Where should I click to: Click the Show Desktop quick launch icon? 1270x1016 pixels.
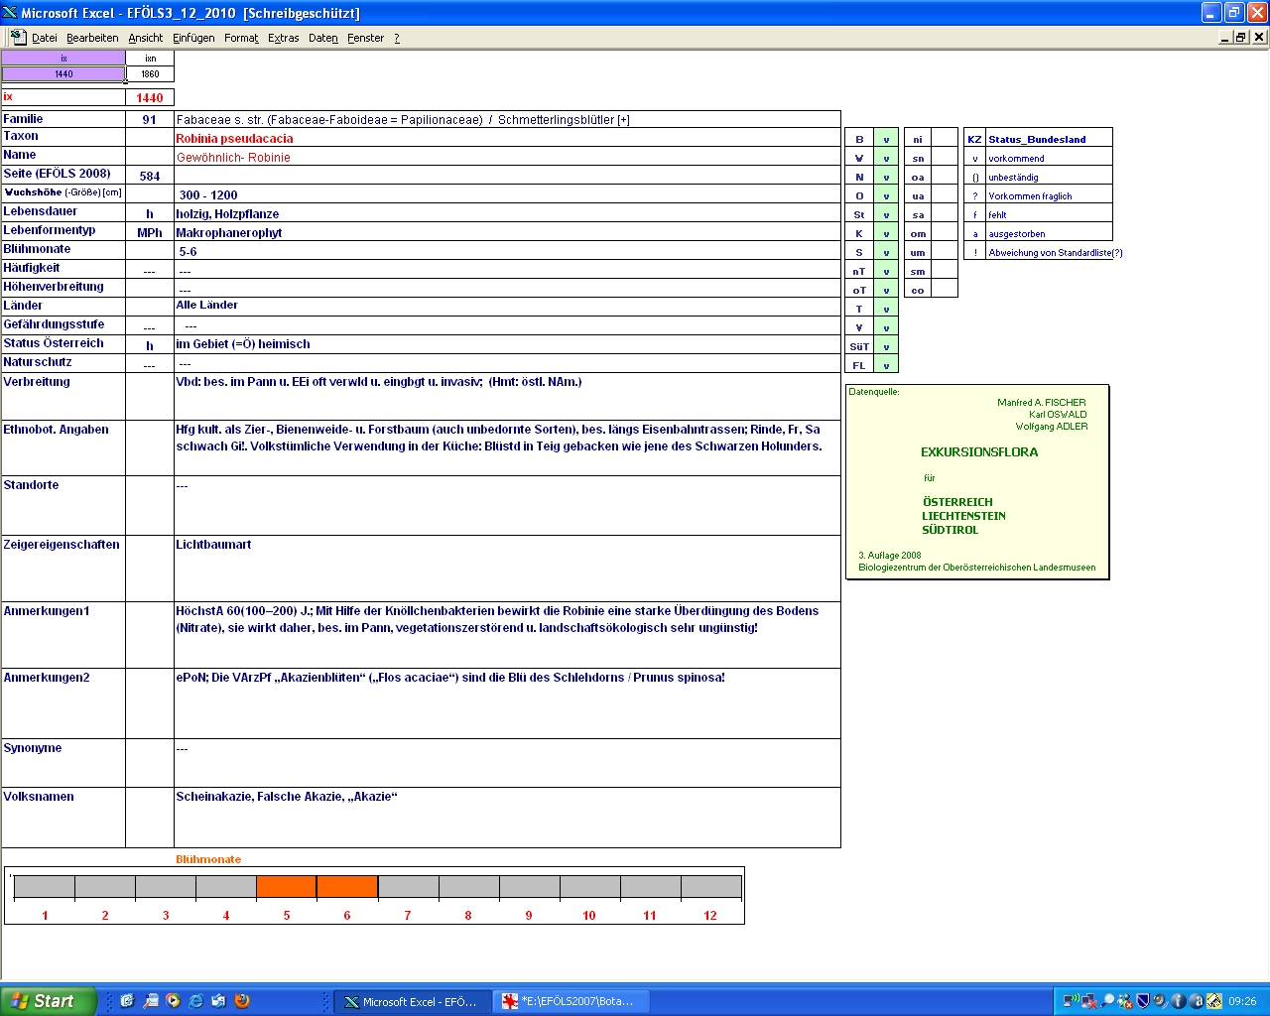(x=127, y=1001)
